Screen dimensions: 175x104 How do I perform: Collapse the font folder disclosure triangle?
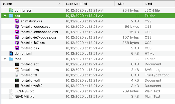click(x=5, y=59)
